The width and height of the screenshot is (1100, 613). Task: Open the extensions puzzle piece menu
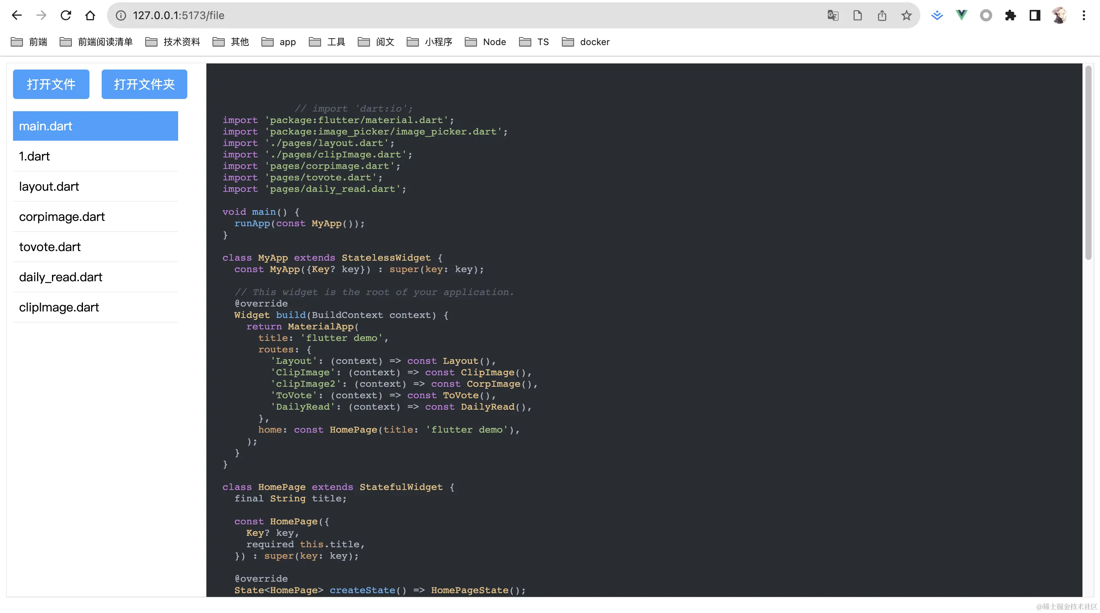pos(1010,15)
